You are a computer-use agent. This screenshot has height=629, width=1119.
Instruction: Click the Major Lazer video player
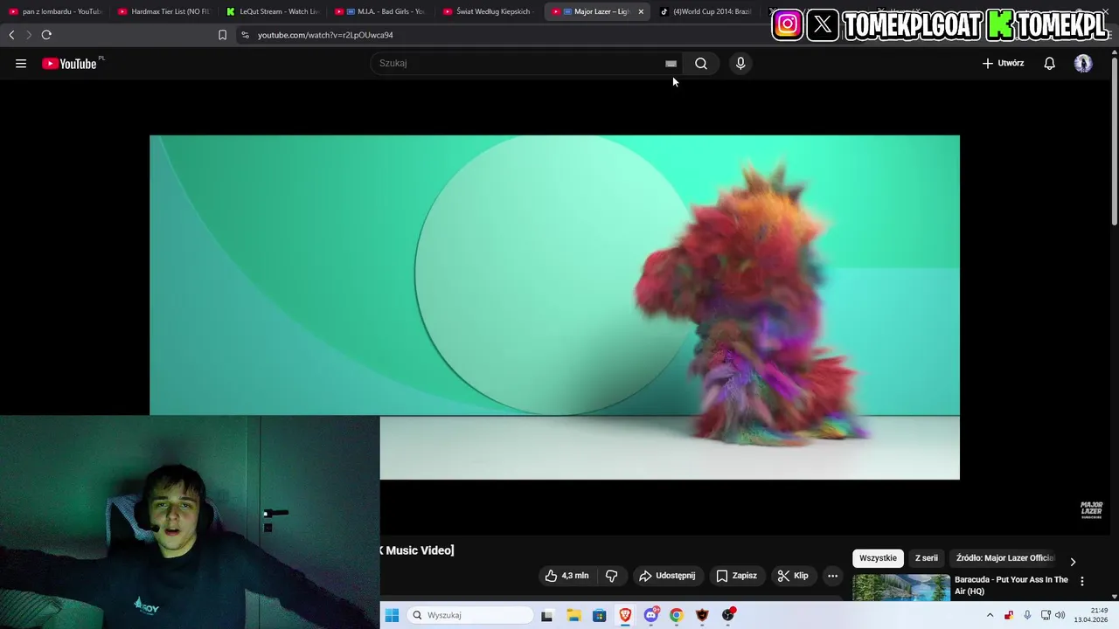[554, 307]
